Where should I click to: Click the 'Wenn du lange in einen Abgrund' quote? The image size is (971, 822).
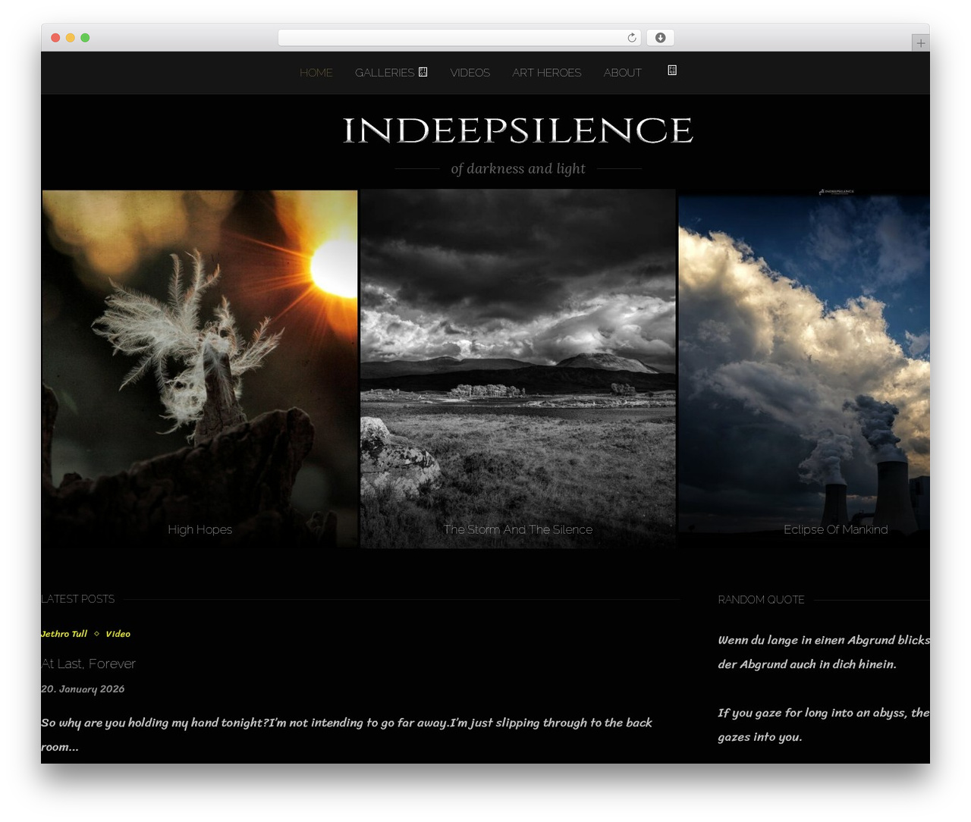pyautogui.click(x=824, y=652)
